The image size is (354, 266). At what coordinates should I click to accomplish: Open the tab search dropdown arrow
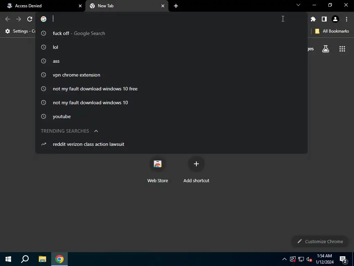[x=298, y=5]
